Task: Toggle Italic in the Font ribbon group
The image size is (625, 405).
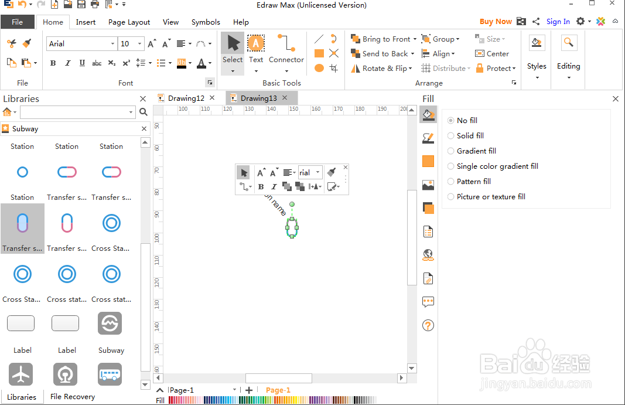Action: point(68,63)
